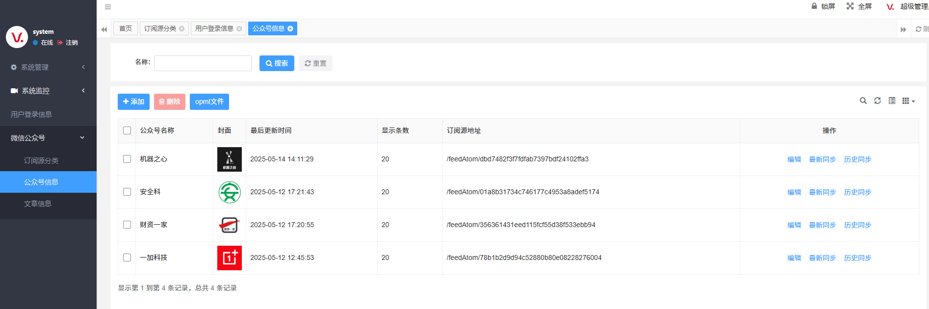The width and height of the screenshot is (929, 309).
Task: Click the 名称 search input field
Action: pyautogui.click(x=203, y=63)
